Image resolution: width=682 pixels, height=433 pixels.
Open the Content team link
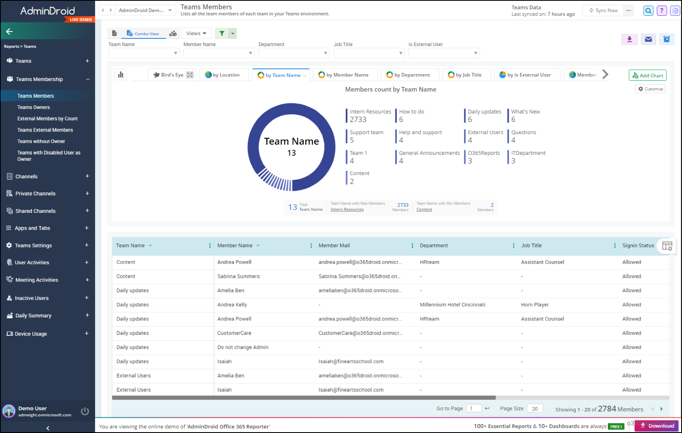(x=424, y=209)
